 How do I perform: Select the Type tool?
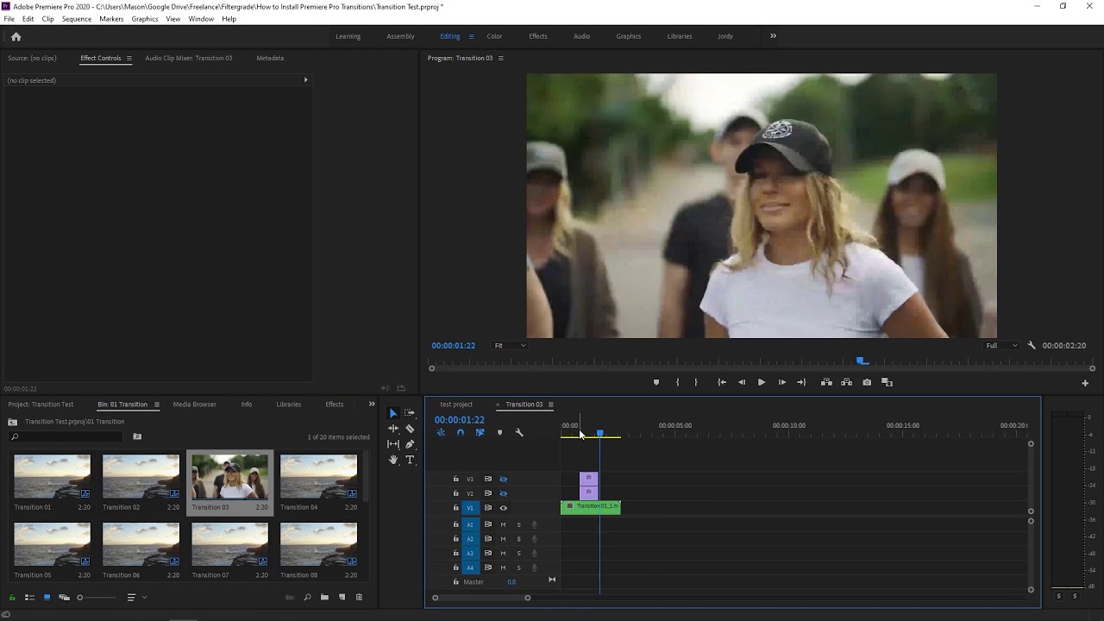410,460
